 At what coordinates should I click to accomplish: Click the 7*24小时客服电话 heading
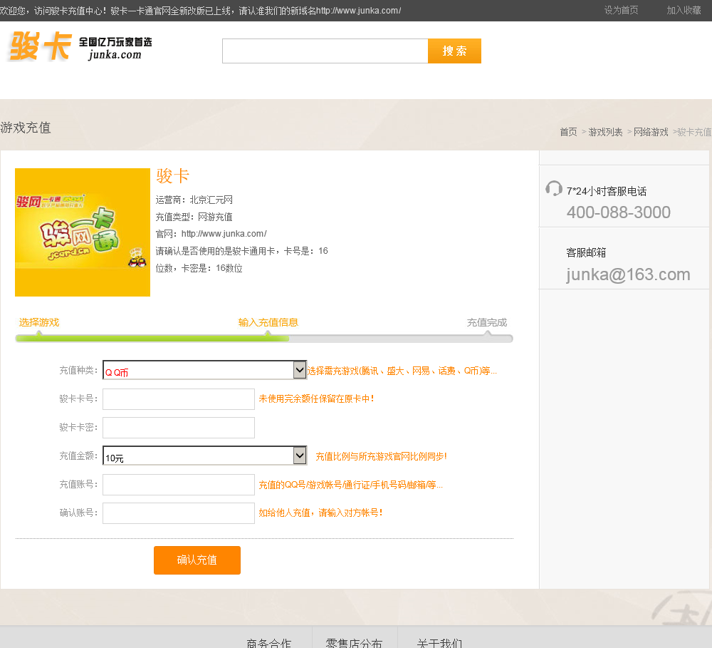click(607, 191)
